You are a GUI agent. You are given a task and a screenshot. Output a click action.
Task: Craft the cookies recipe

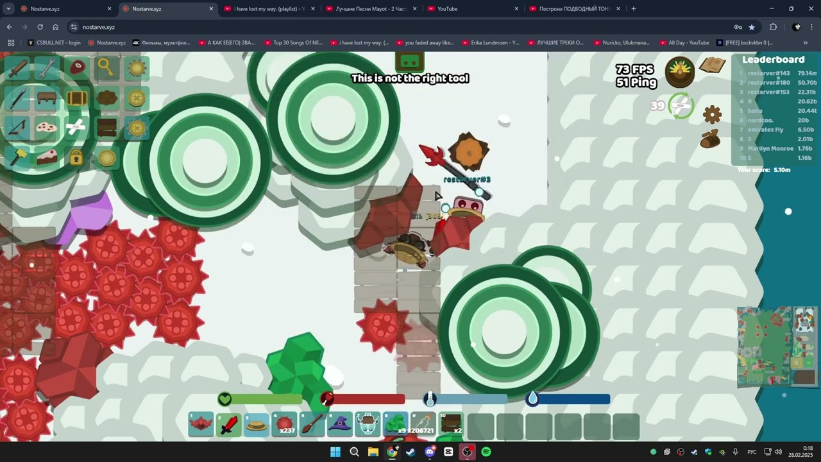coord(47,128)
